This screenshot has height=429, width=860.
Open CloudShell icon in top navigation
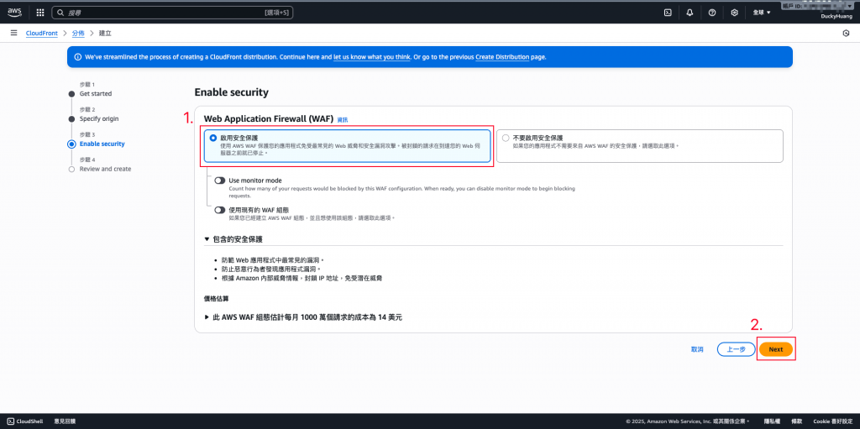point(668,12)
